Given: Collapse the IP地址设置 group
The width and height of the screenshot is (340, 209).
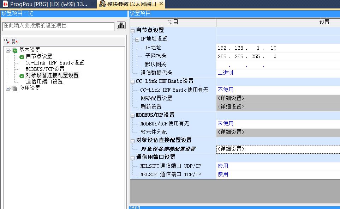Looking at the screenshot, I should point(137,39).
